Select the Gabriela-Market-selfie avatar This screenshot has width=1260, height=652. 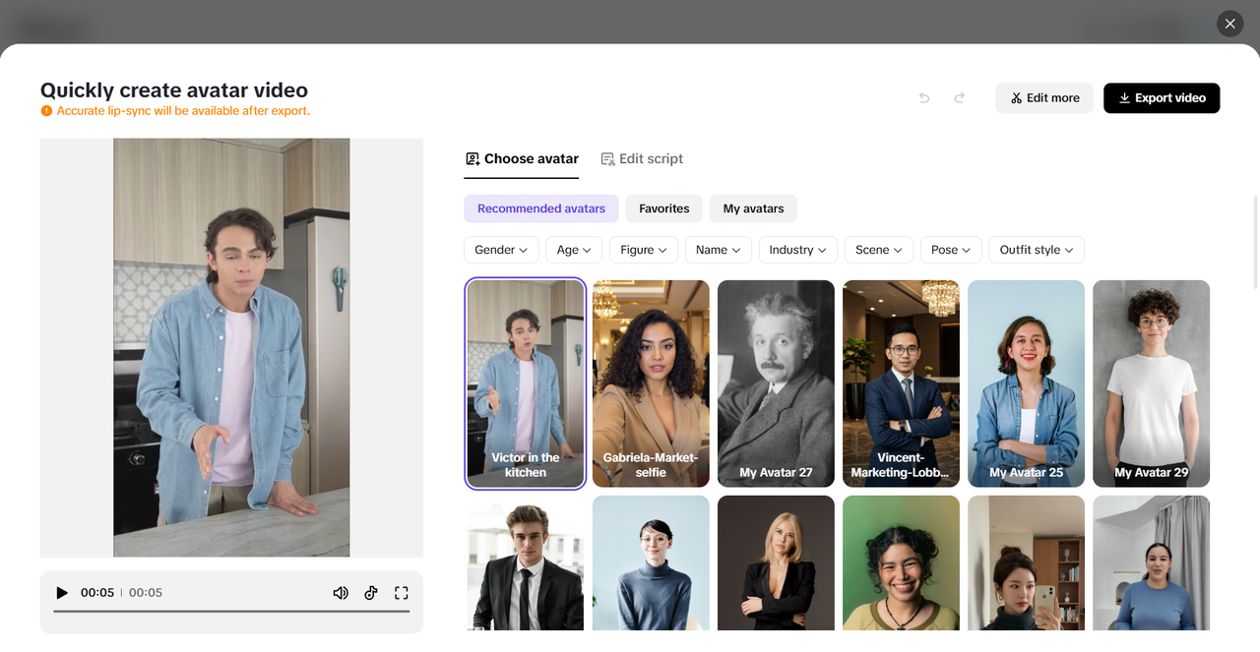pos(651,384)
